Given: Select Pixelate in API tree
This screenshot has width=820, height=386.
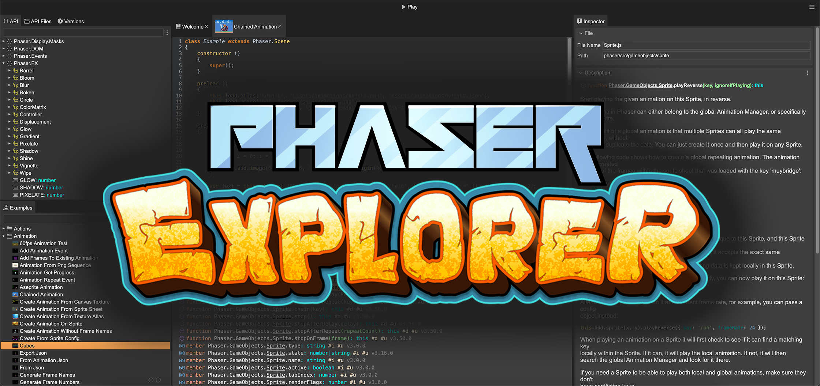Looking at the screenshot, I should [29, 144].
